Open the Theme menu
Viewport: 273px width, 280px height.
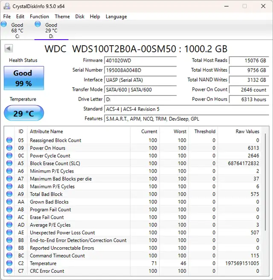62,17
